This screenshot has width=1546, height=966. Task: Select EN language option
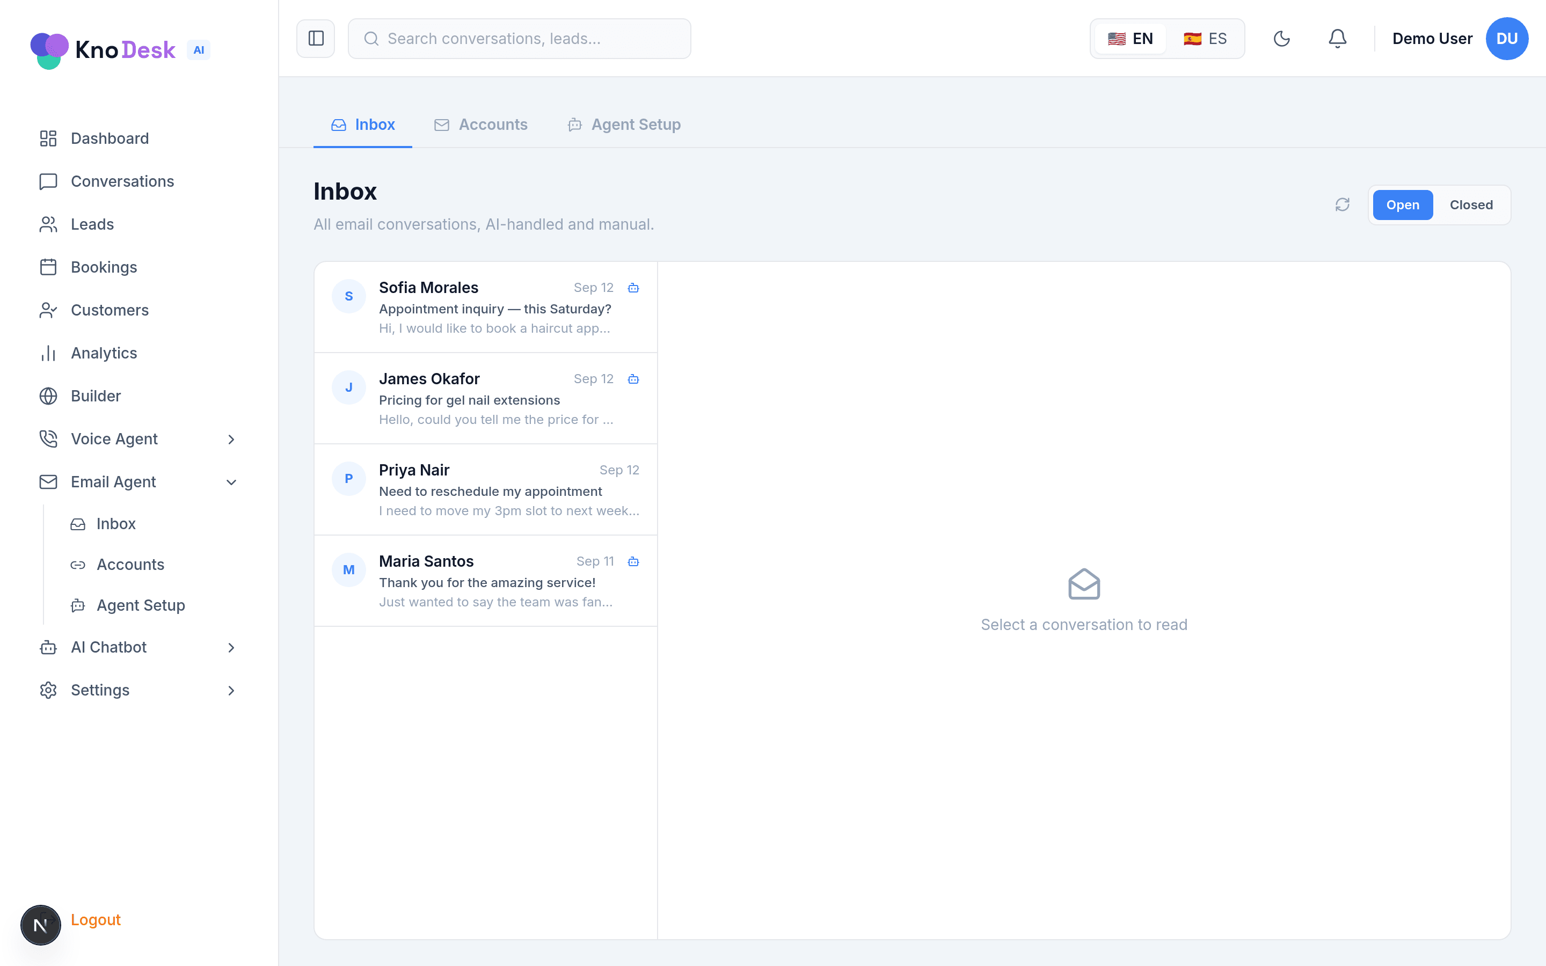coord(1130,38)
